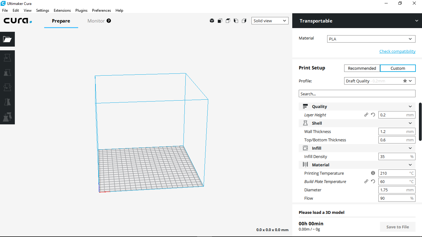The height and width of the screenshot is (237, 422).
Task: Collapse the Infill settings section
Action: point(410,148)
